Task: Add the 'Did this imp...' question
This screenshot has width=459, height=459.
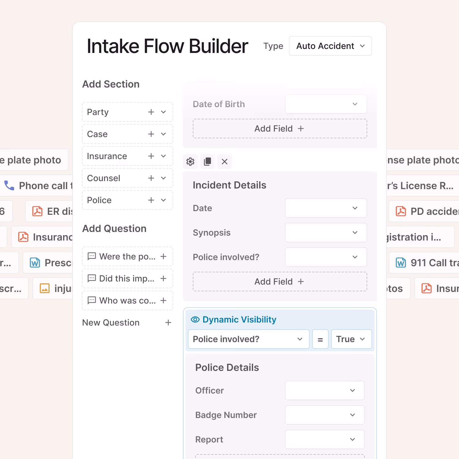Action: click(x=163, y=278)
